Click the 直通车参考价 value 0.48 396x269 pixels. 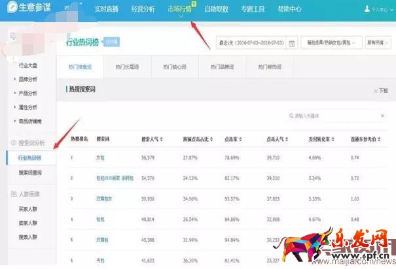(355, 219)
